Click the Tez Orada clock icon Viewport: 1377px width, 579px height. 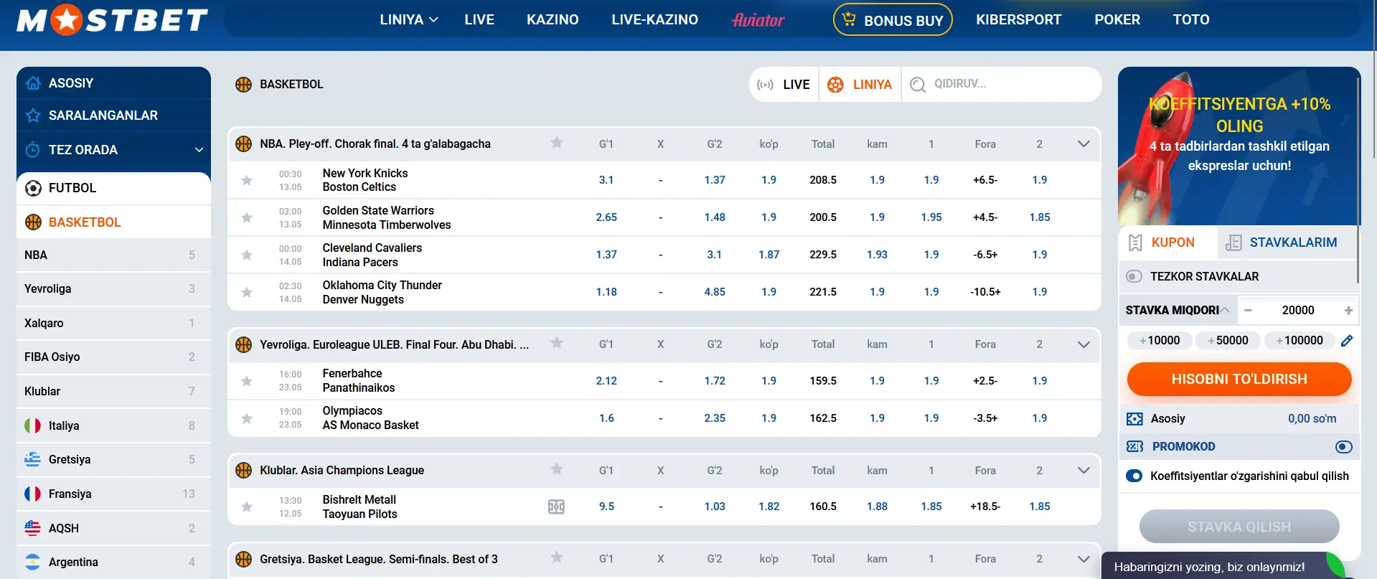[x=33, y=150]
